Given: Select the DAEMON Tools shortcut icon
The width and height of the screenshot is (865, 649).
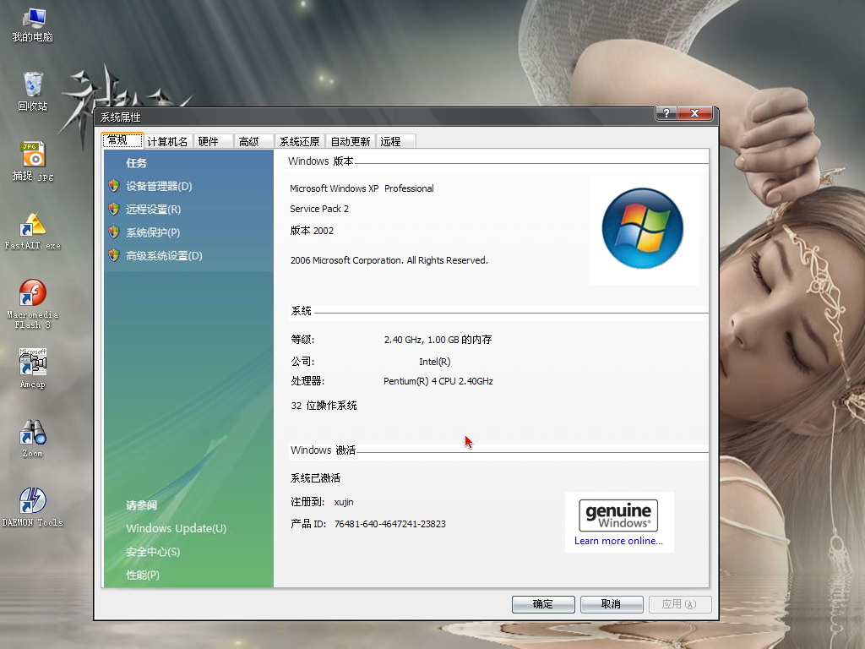Looking at the screenshot, I should click(x=33, y=508).
